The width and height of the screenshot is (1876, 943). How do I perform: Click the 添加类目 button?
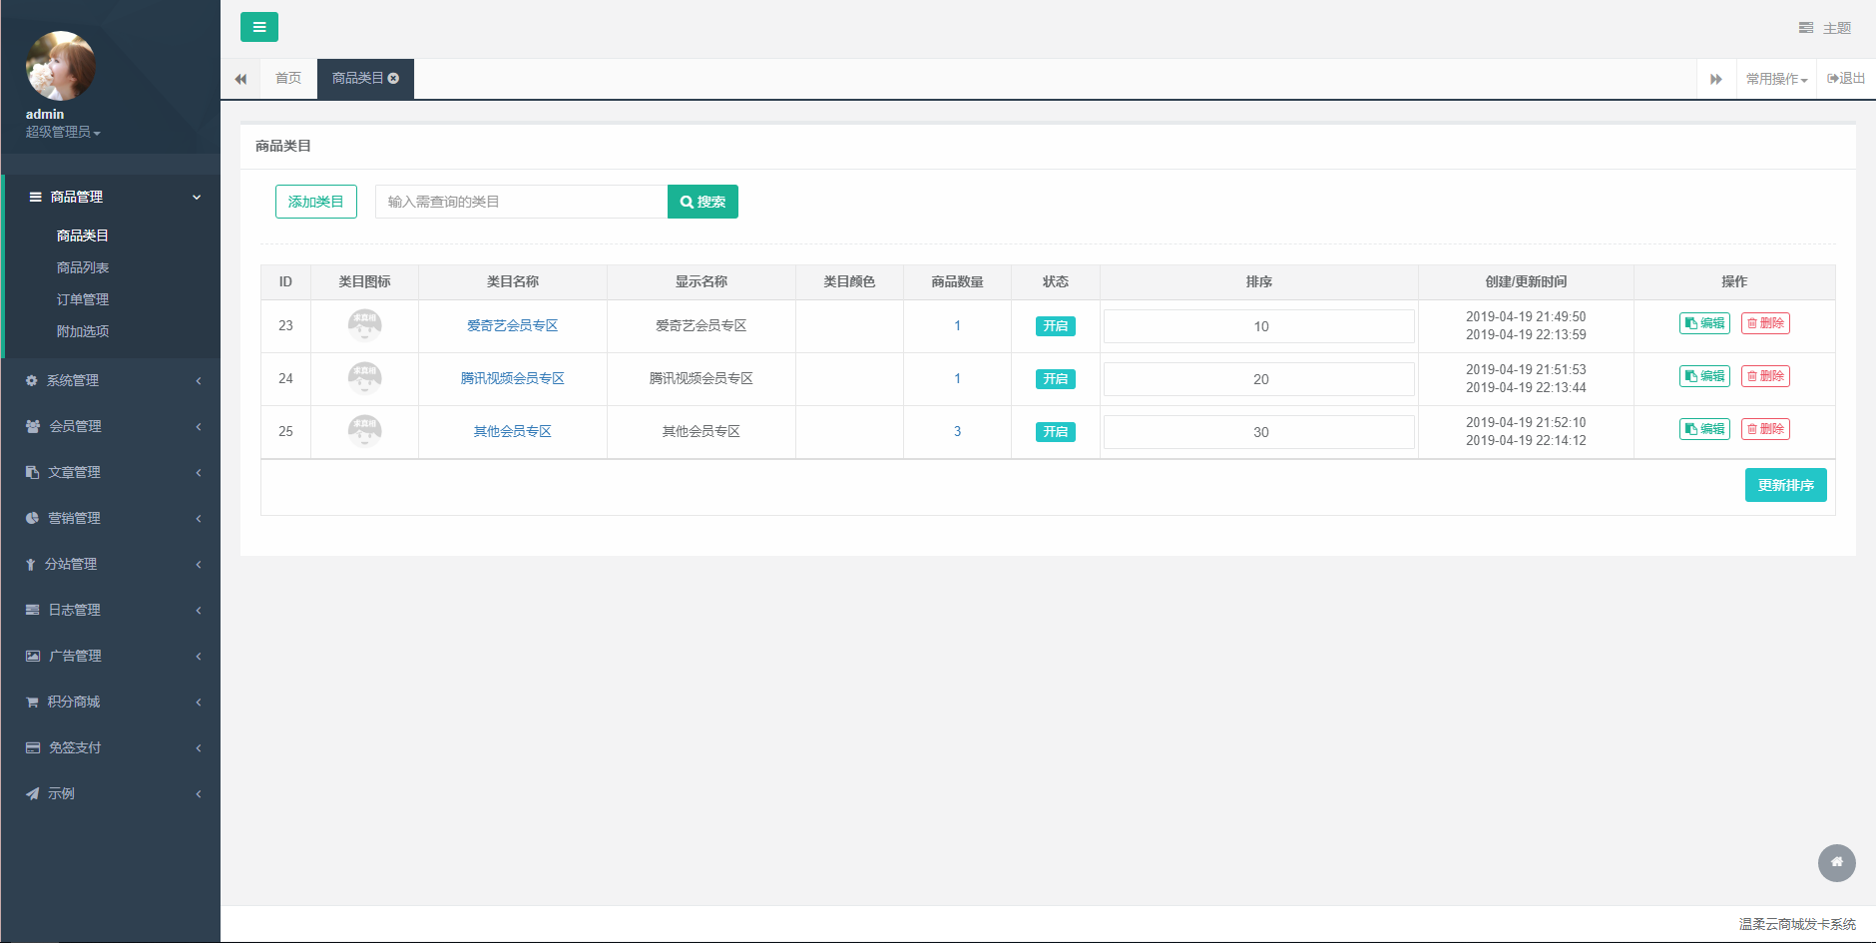click(x=315, y=202)
